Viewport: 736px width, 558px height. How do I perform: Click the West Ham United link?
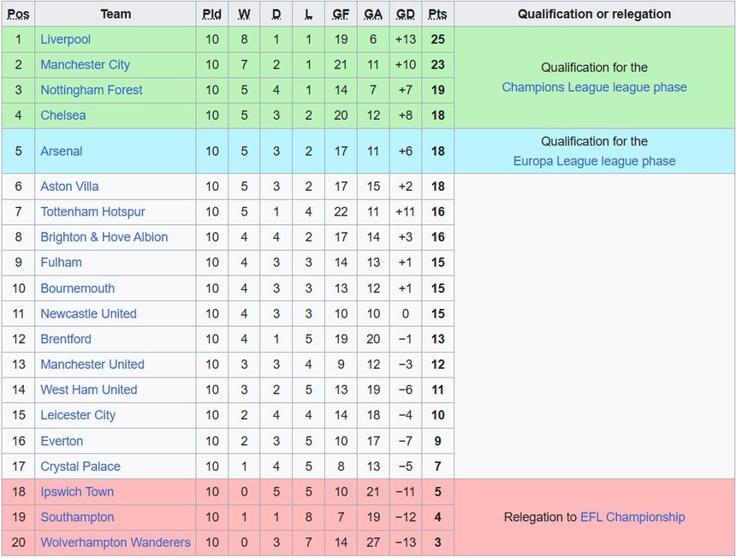coord(88,389)
